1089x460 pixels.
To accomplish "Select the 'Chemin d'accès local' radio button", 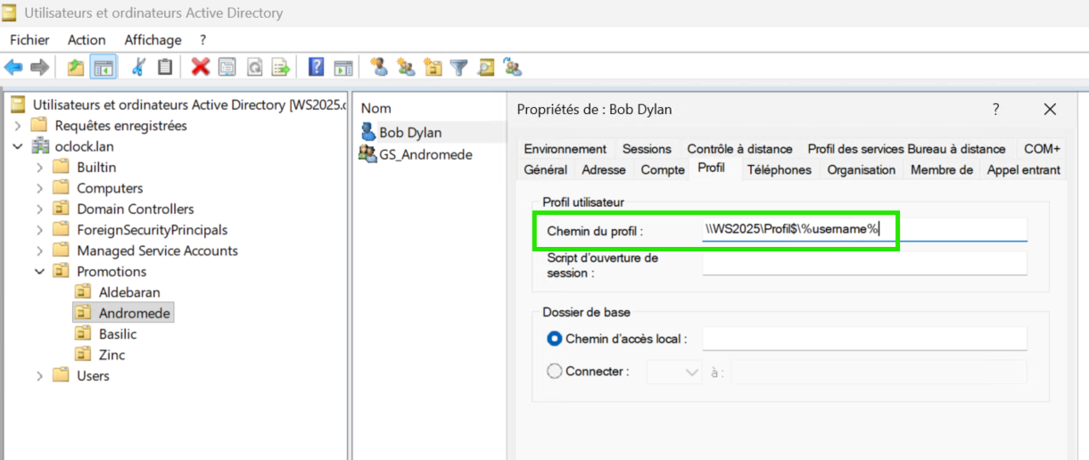I will click(554, 339).
